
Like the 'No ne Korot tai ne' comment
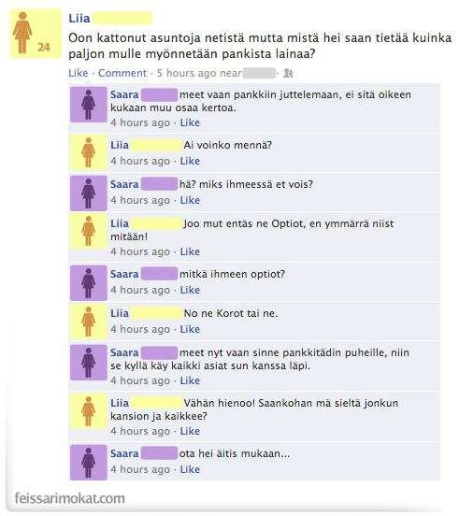190,329
